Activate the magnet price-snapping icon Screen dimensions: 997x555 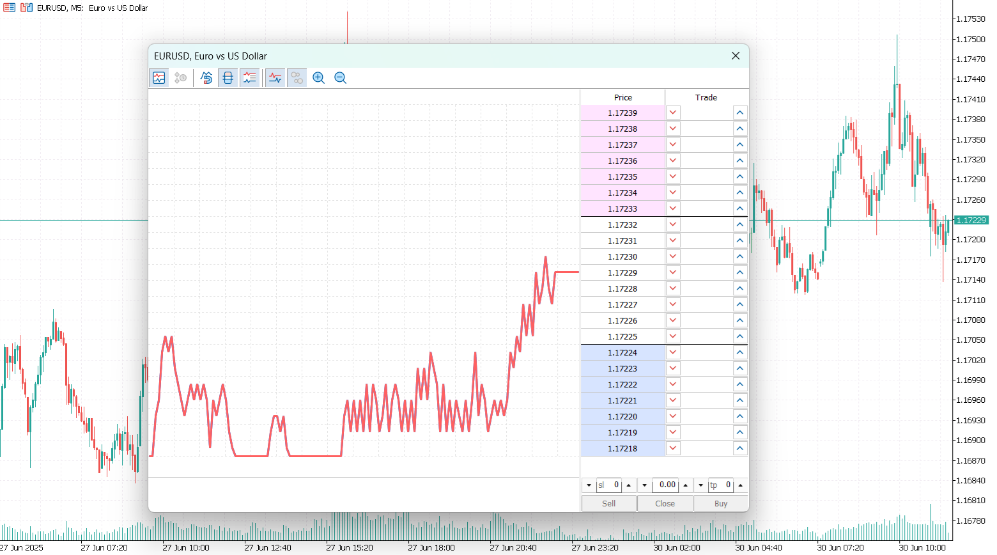(x=206, y=77)
